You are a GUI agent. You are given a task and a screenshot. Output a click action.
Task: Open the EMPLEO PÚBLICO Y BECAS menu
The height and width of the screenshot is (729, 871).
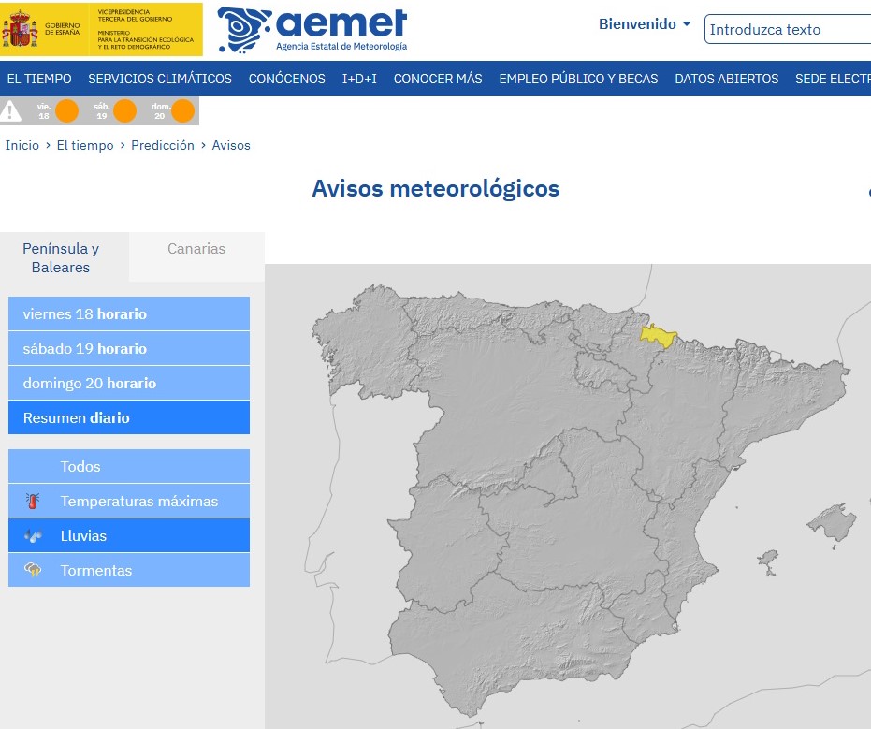click(x=578, y=79)
